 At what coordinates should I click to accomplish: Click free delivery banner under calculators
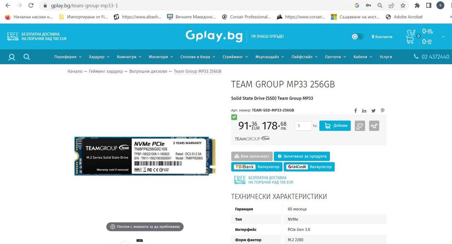(x=264, y=180)
